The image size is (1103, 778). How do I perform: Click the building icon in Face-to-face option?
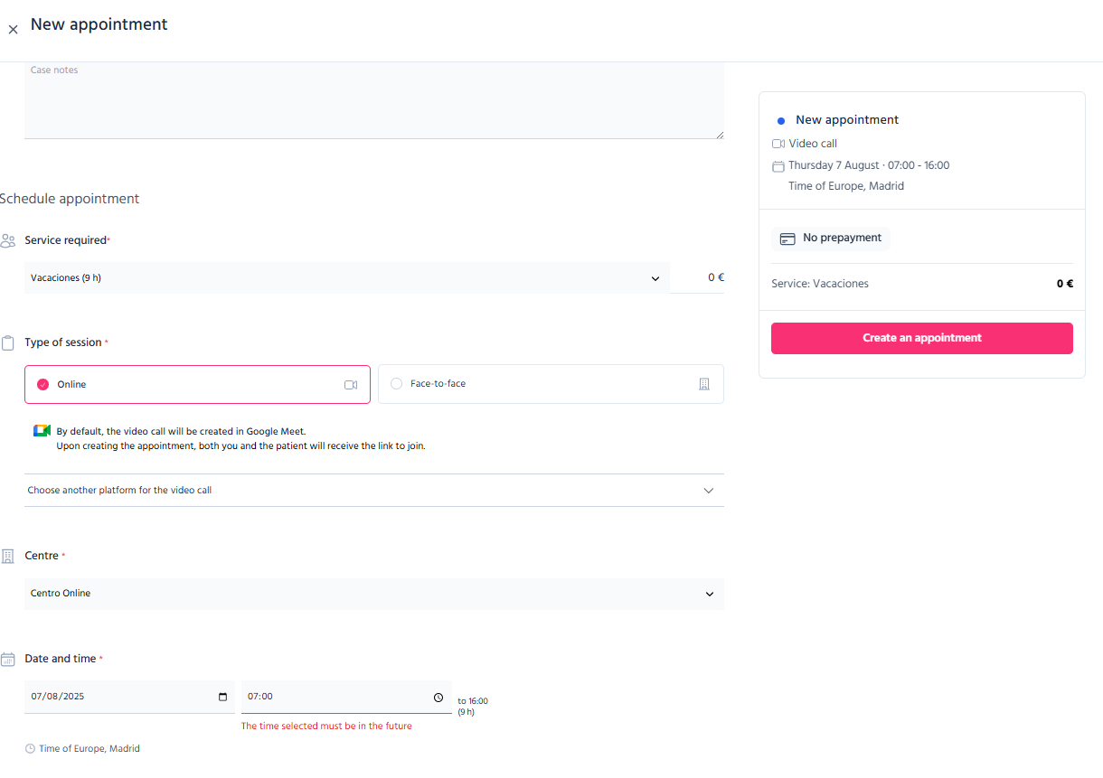point(704,384)
